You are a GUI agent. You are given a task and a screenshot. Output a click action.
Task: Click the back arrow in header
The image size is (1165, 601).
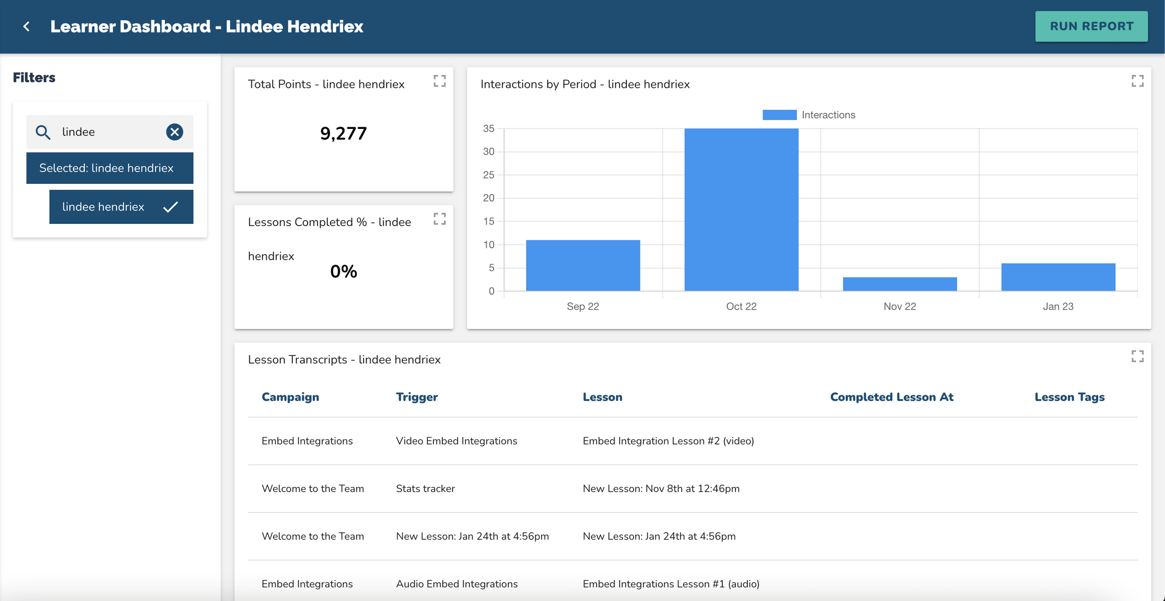pos(27,27)
